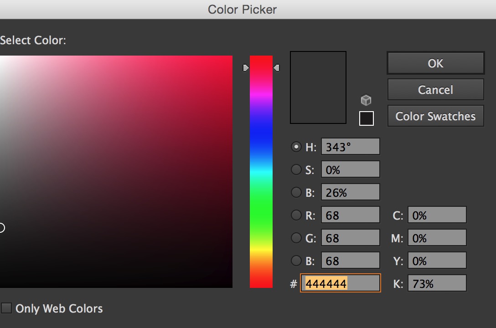Select the S saturation radio button
Image resolution: width=496 pixels, height=328 pixels.
click(296, 169)
